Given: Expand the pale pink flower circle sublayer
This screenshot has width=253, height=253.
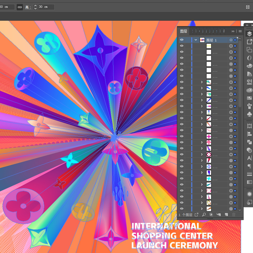Looking at the screenshot, I should point(202,191).
